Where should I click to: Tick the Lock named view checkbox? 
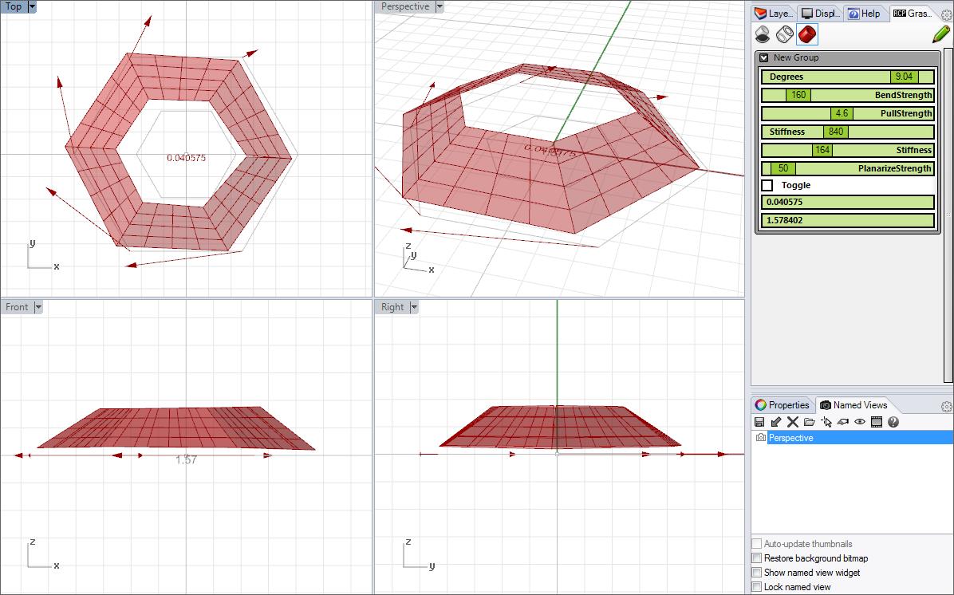point(757,587)
